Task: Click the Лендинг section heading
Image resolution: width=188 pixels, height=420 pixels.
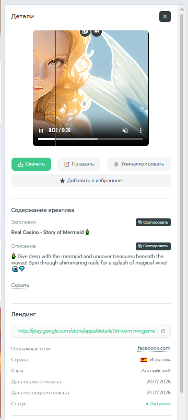Action: click(23, 314)
